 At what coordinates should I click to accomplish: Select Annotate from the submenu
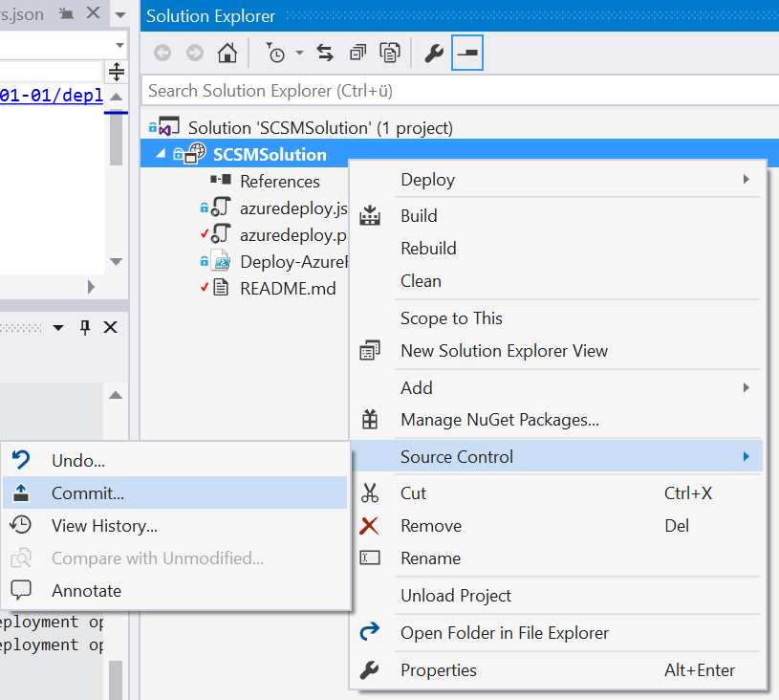[86, 591]
